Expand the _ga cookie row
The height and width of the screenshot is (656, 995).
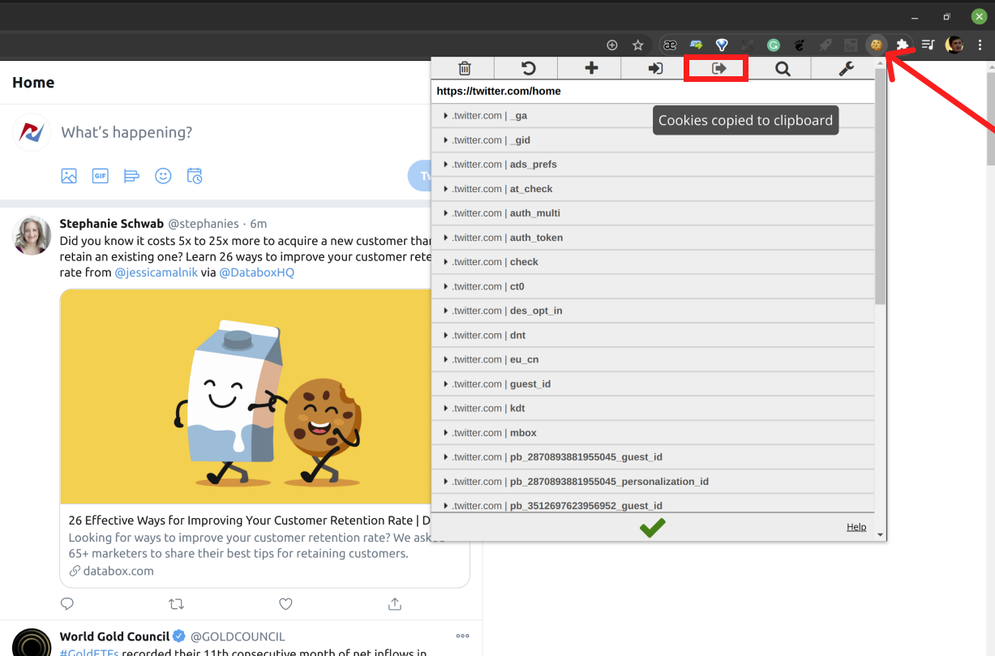654,116
